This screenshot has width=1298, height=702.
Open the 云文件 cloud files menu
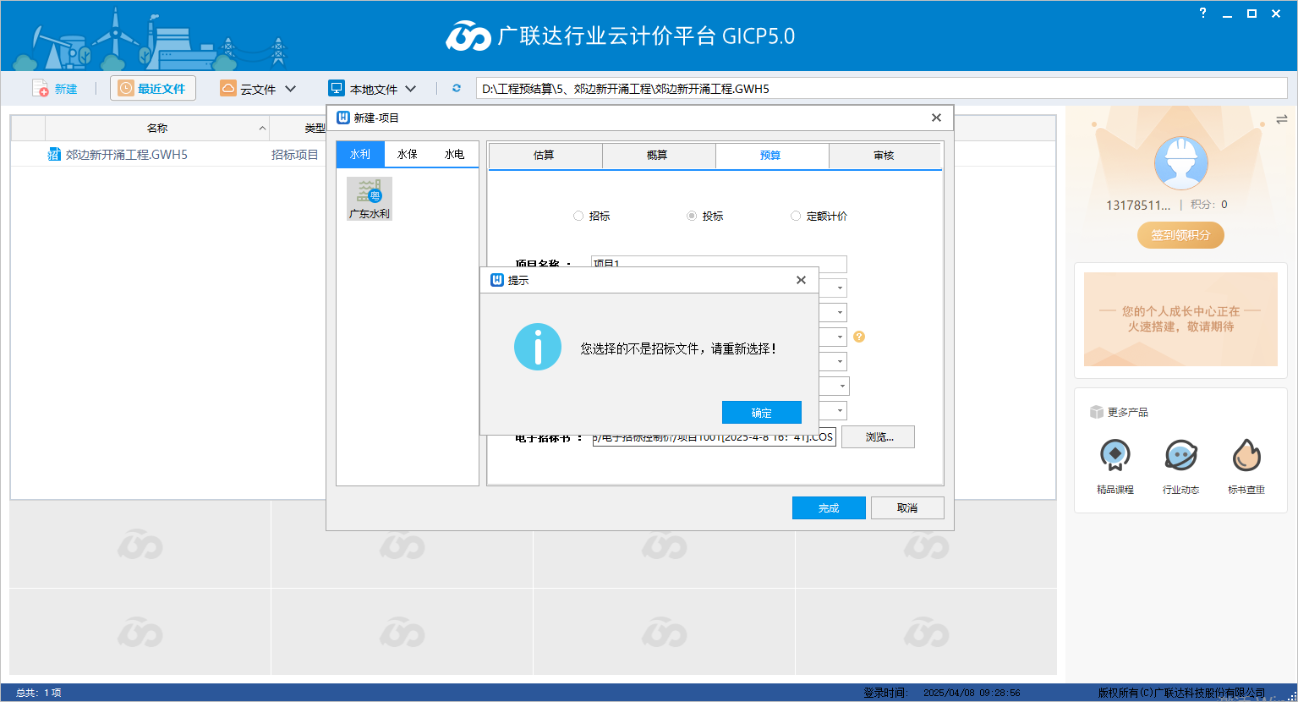[x=258, y=89]
